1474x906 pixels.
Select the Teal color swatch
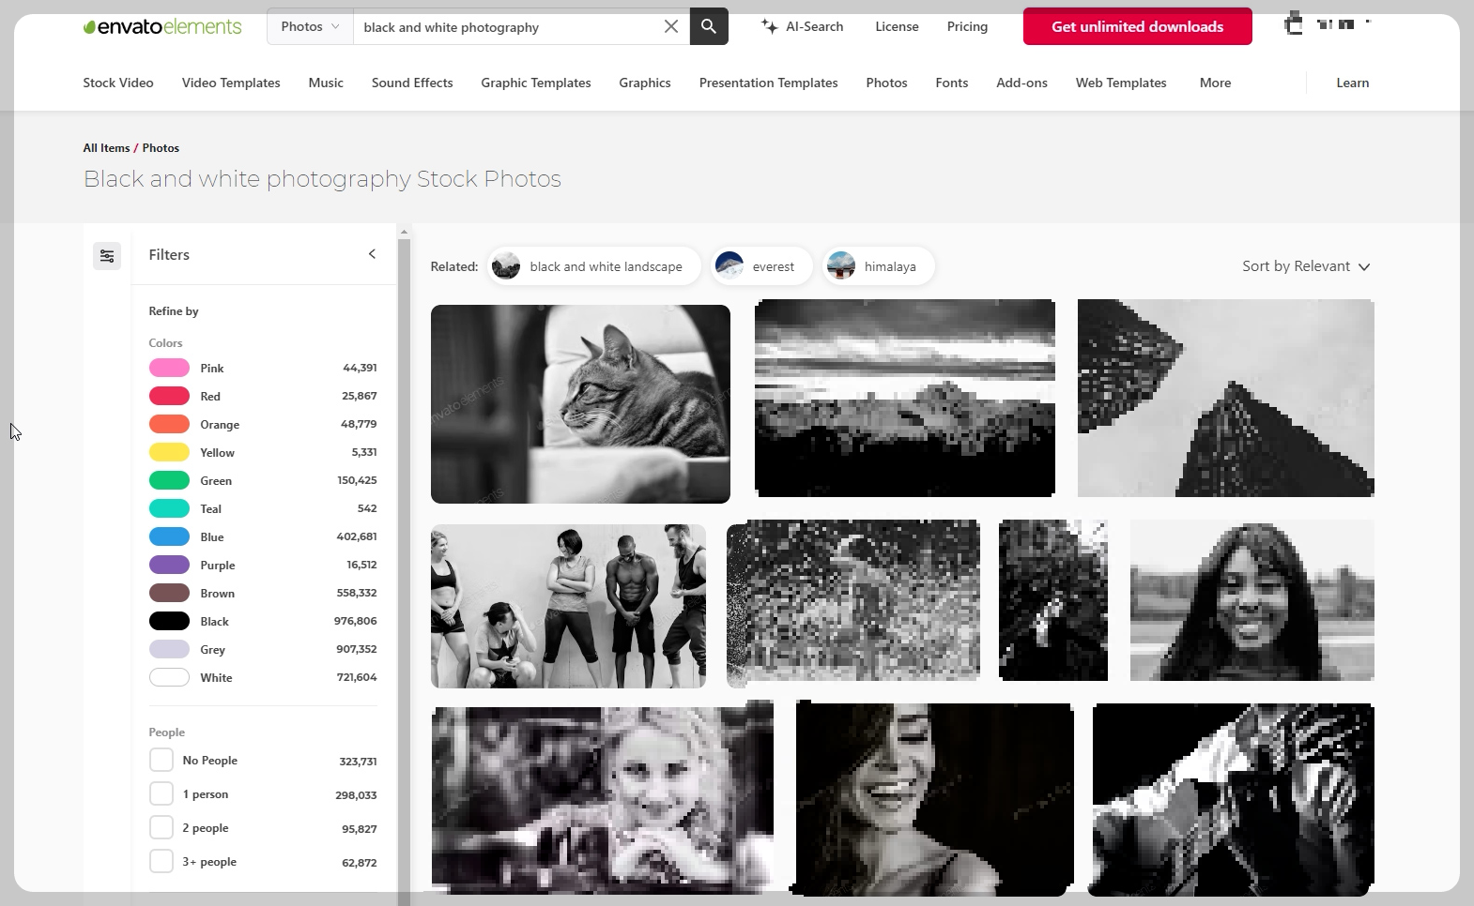coord(169,508)
